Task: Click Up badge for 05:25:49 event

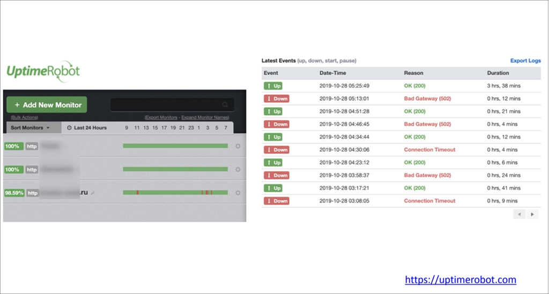Action: (273, 86)
